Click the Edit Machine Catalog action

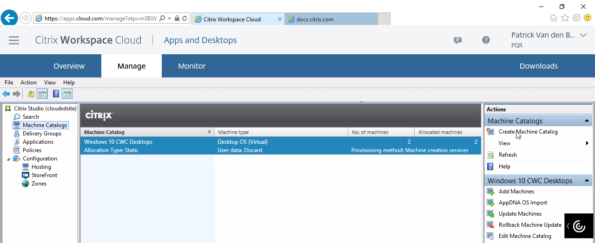525,236
